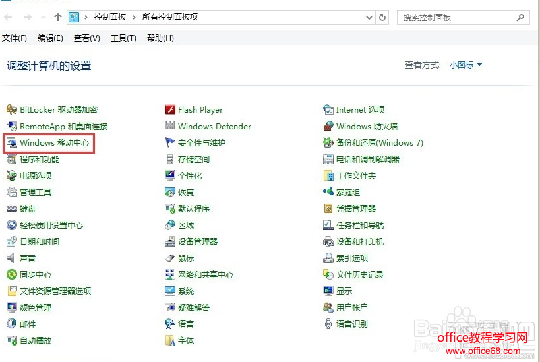Open the 邮件 link
This screenshot has width=540, height=362.
[x=28, y=324]
